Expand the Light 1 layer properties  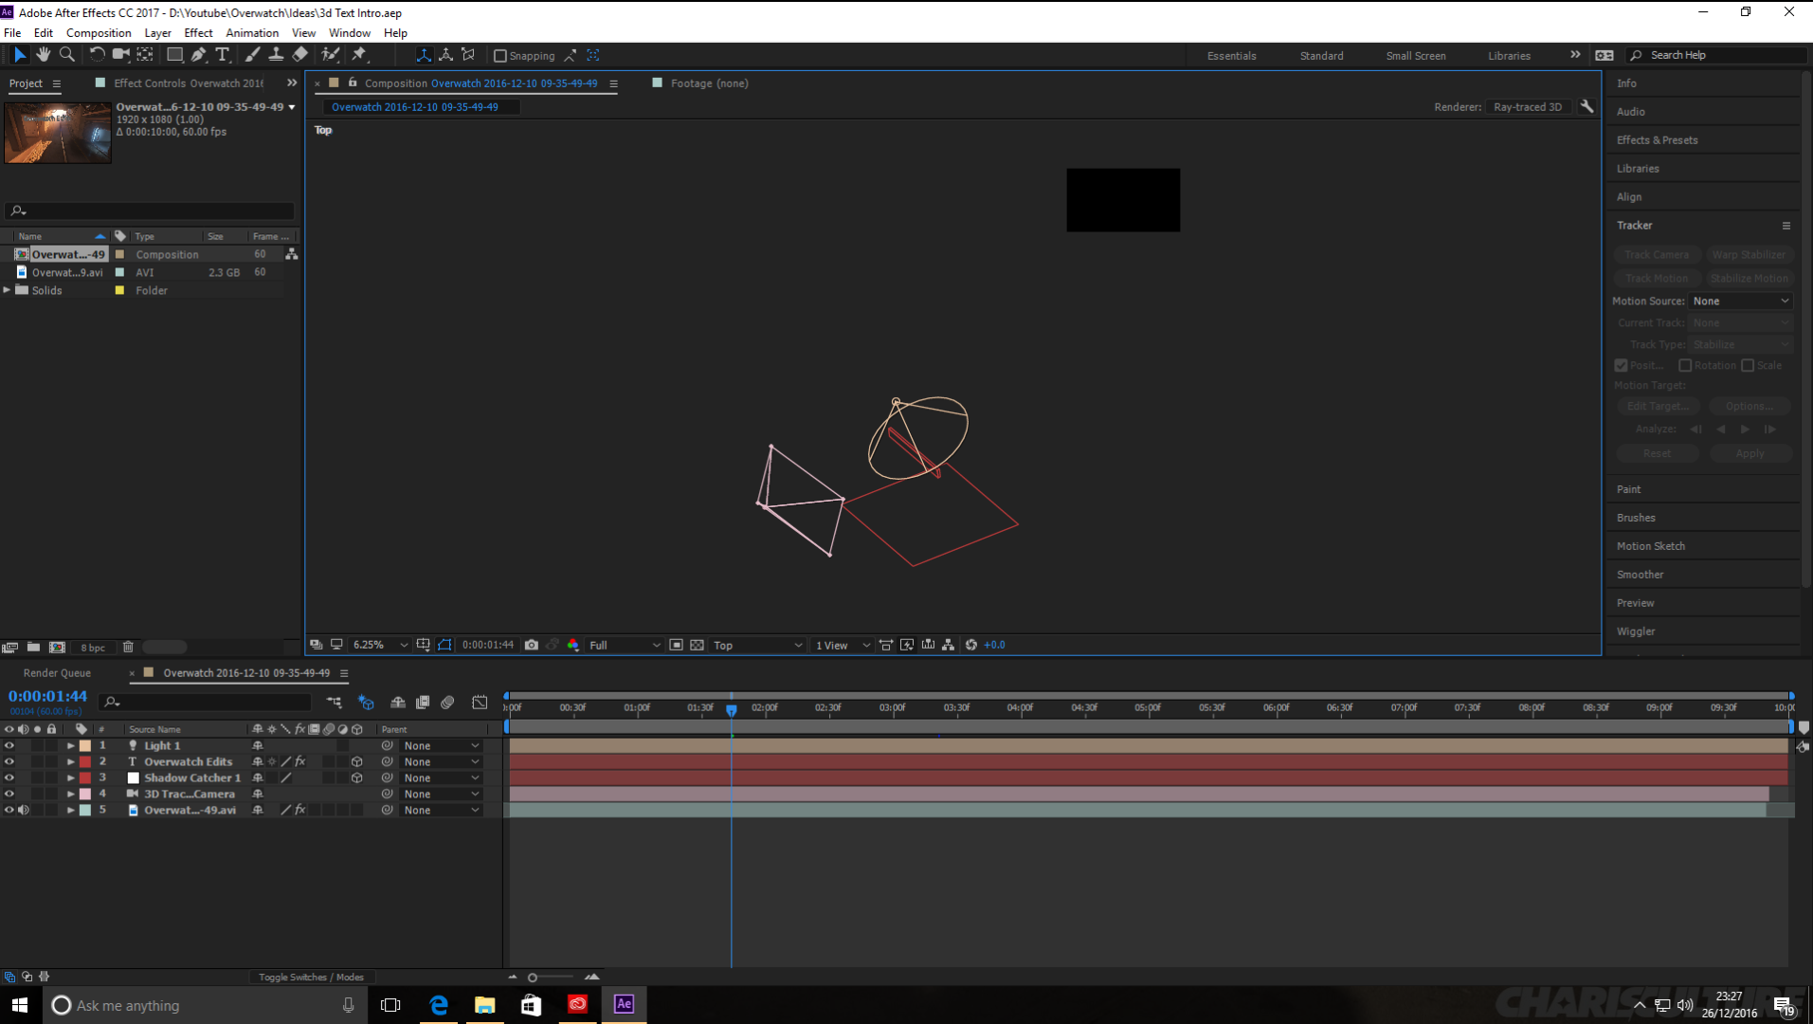[x=70, y=746]
